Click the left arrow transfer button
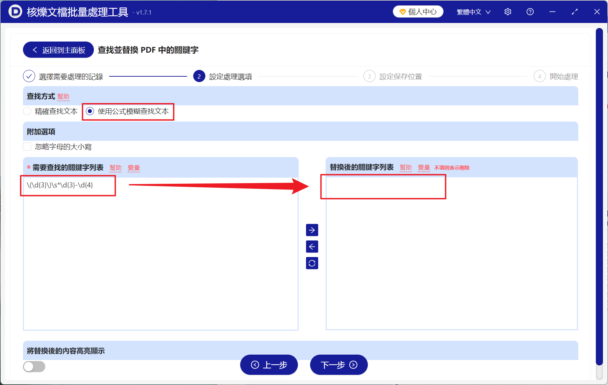Viewport: 608px width, 385px height. [312, 247]
